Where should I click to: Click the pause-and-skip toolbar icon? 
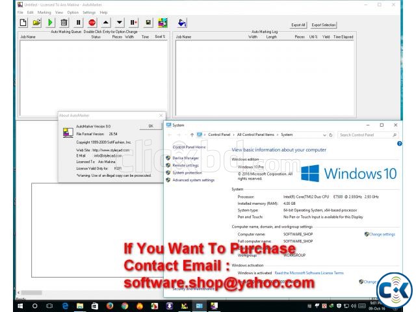pyautogui.click(x=133, y=23)
